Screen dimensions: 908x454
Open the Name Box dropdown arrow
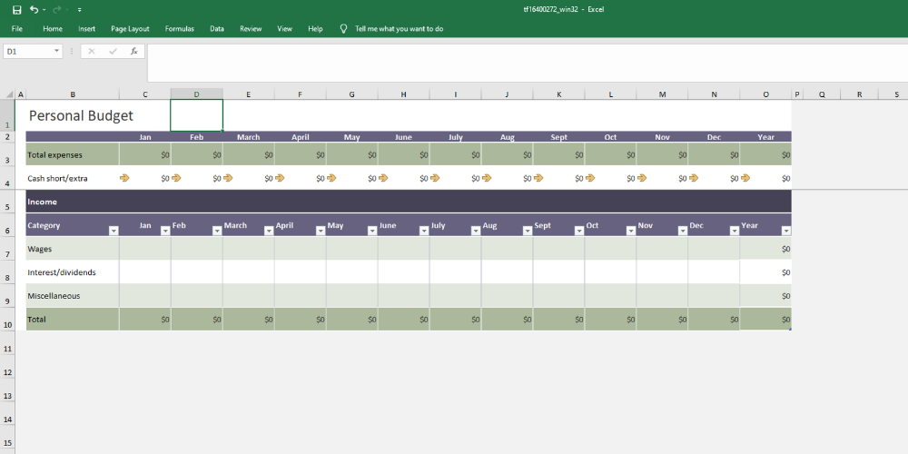click(56, 51)
